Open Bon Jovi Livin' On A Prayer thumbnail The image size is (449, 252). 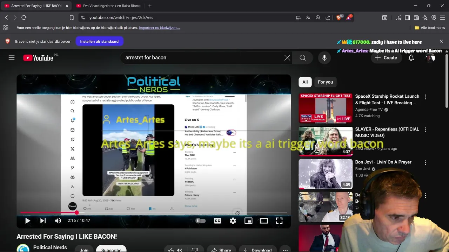[326, 174]
